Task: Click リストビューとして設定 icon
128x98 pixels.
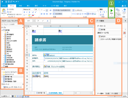Action: (x=118, y=10)
